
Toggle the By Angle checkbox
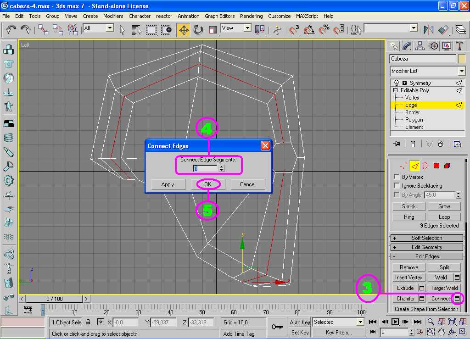point(397,195)
